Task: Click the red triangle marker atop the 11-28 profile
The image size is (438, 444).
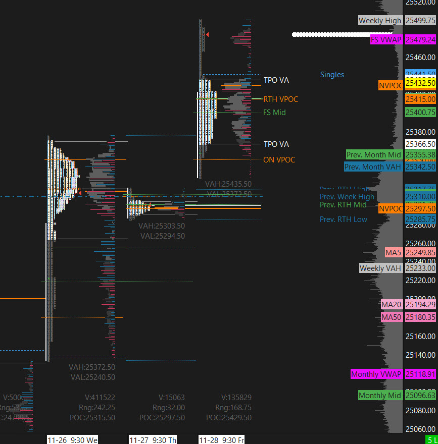Action: [207, 34]
